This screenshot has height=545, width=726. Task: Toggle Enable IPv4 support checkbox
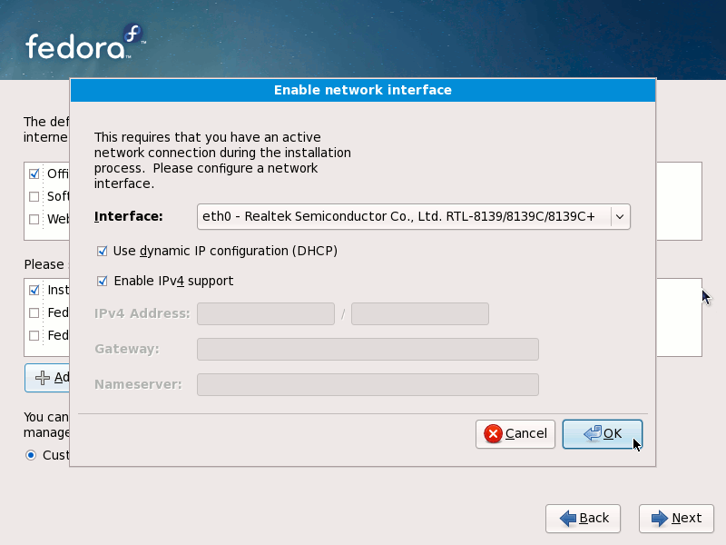[102, 282]
